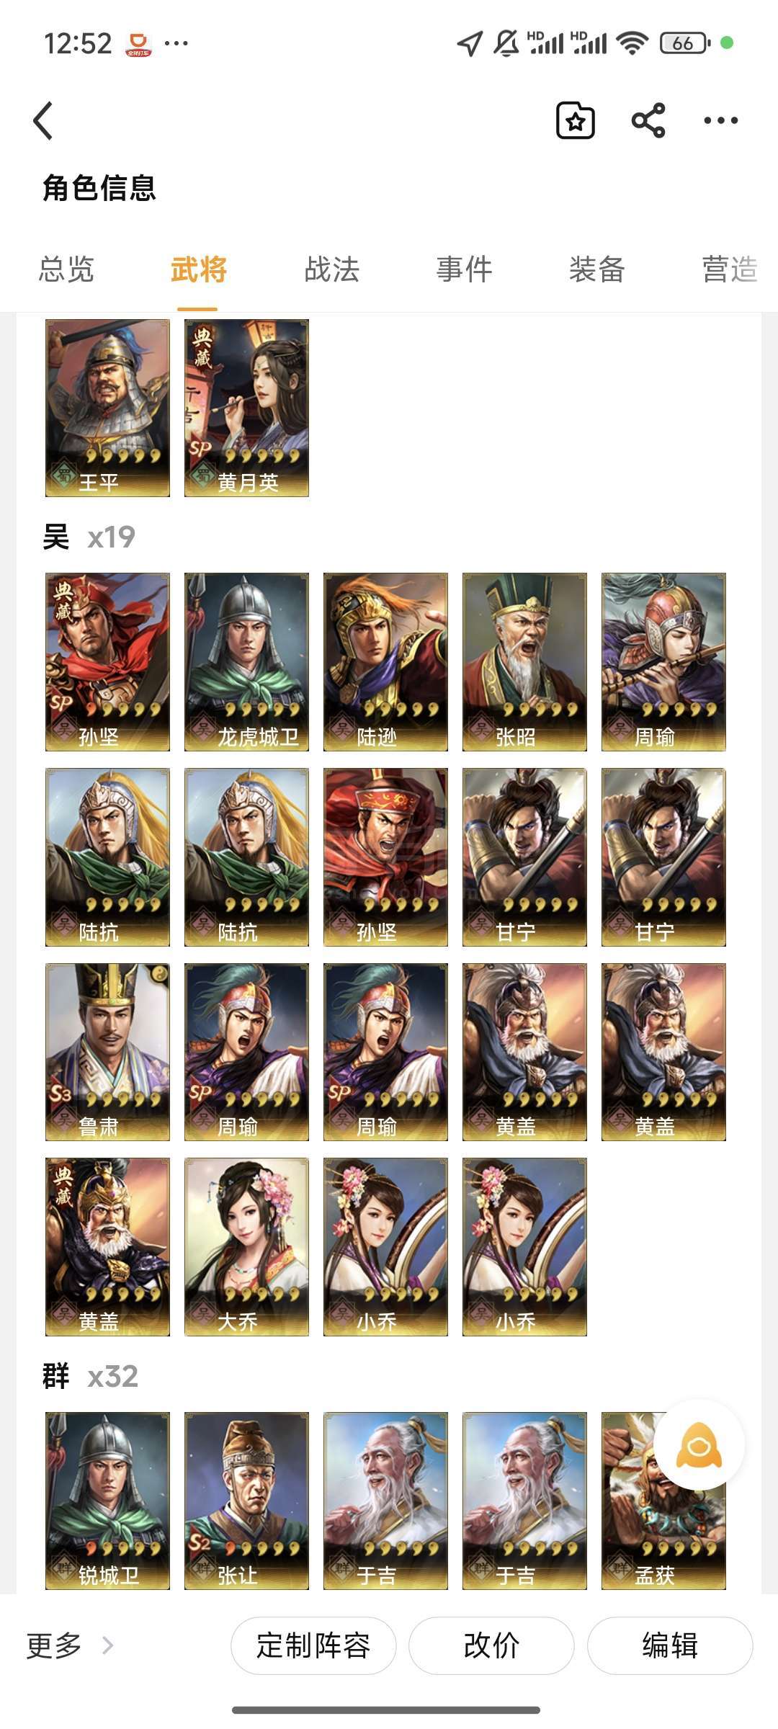Viewport: 778px width, 1729px height.
Task: Tap the floating customer service bell icon
Action: click(699, 1445)
